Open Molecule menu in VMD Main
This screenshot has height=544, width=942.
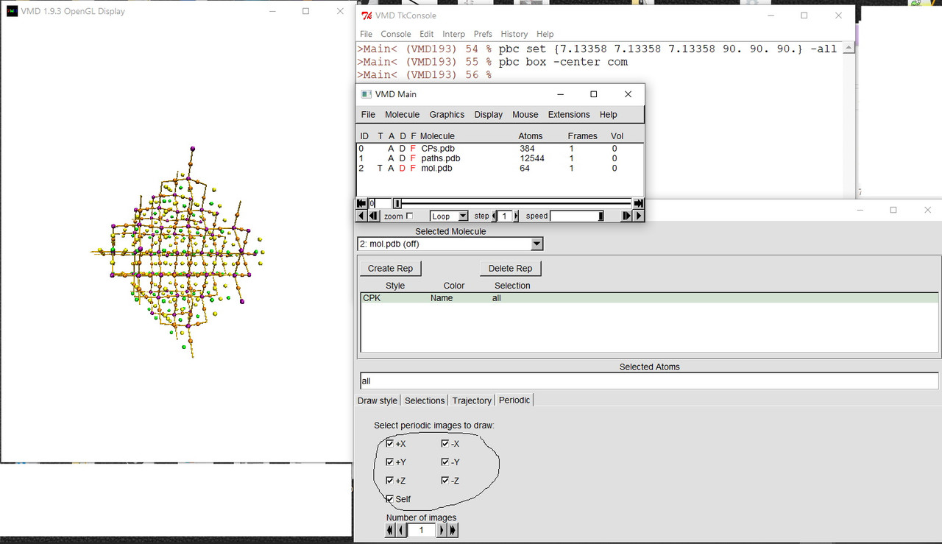[x=402, y=114]
